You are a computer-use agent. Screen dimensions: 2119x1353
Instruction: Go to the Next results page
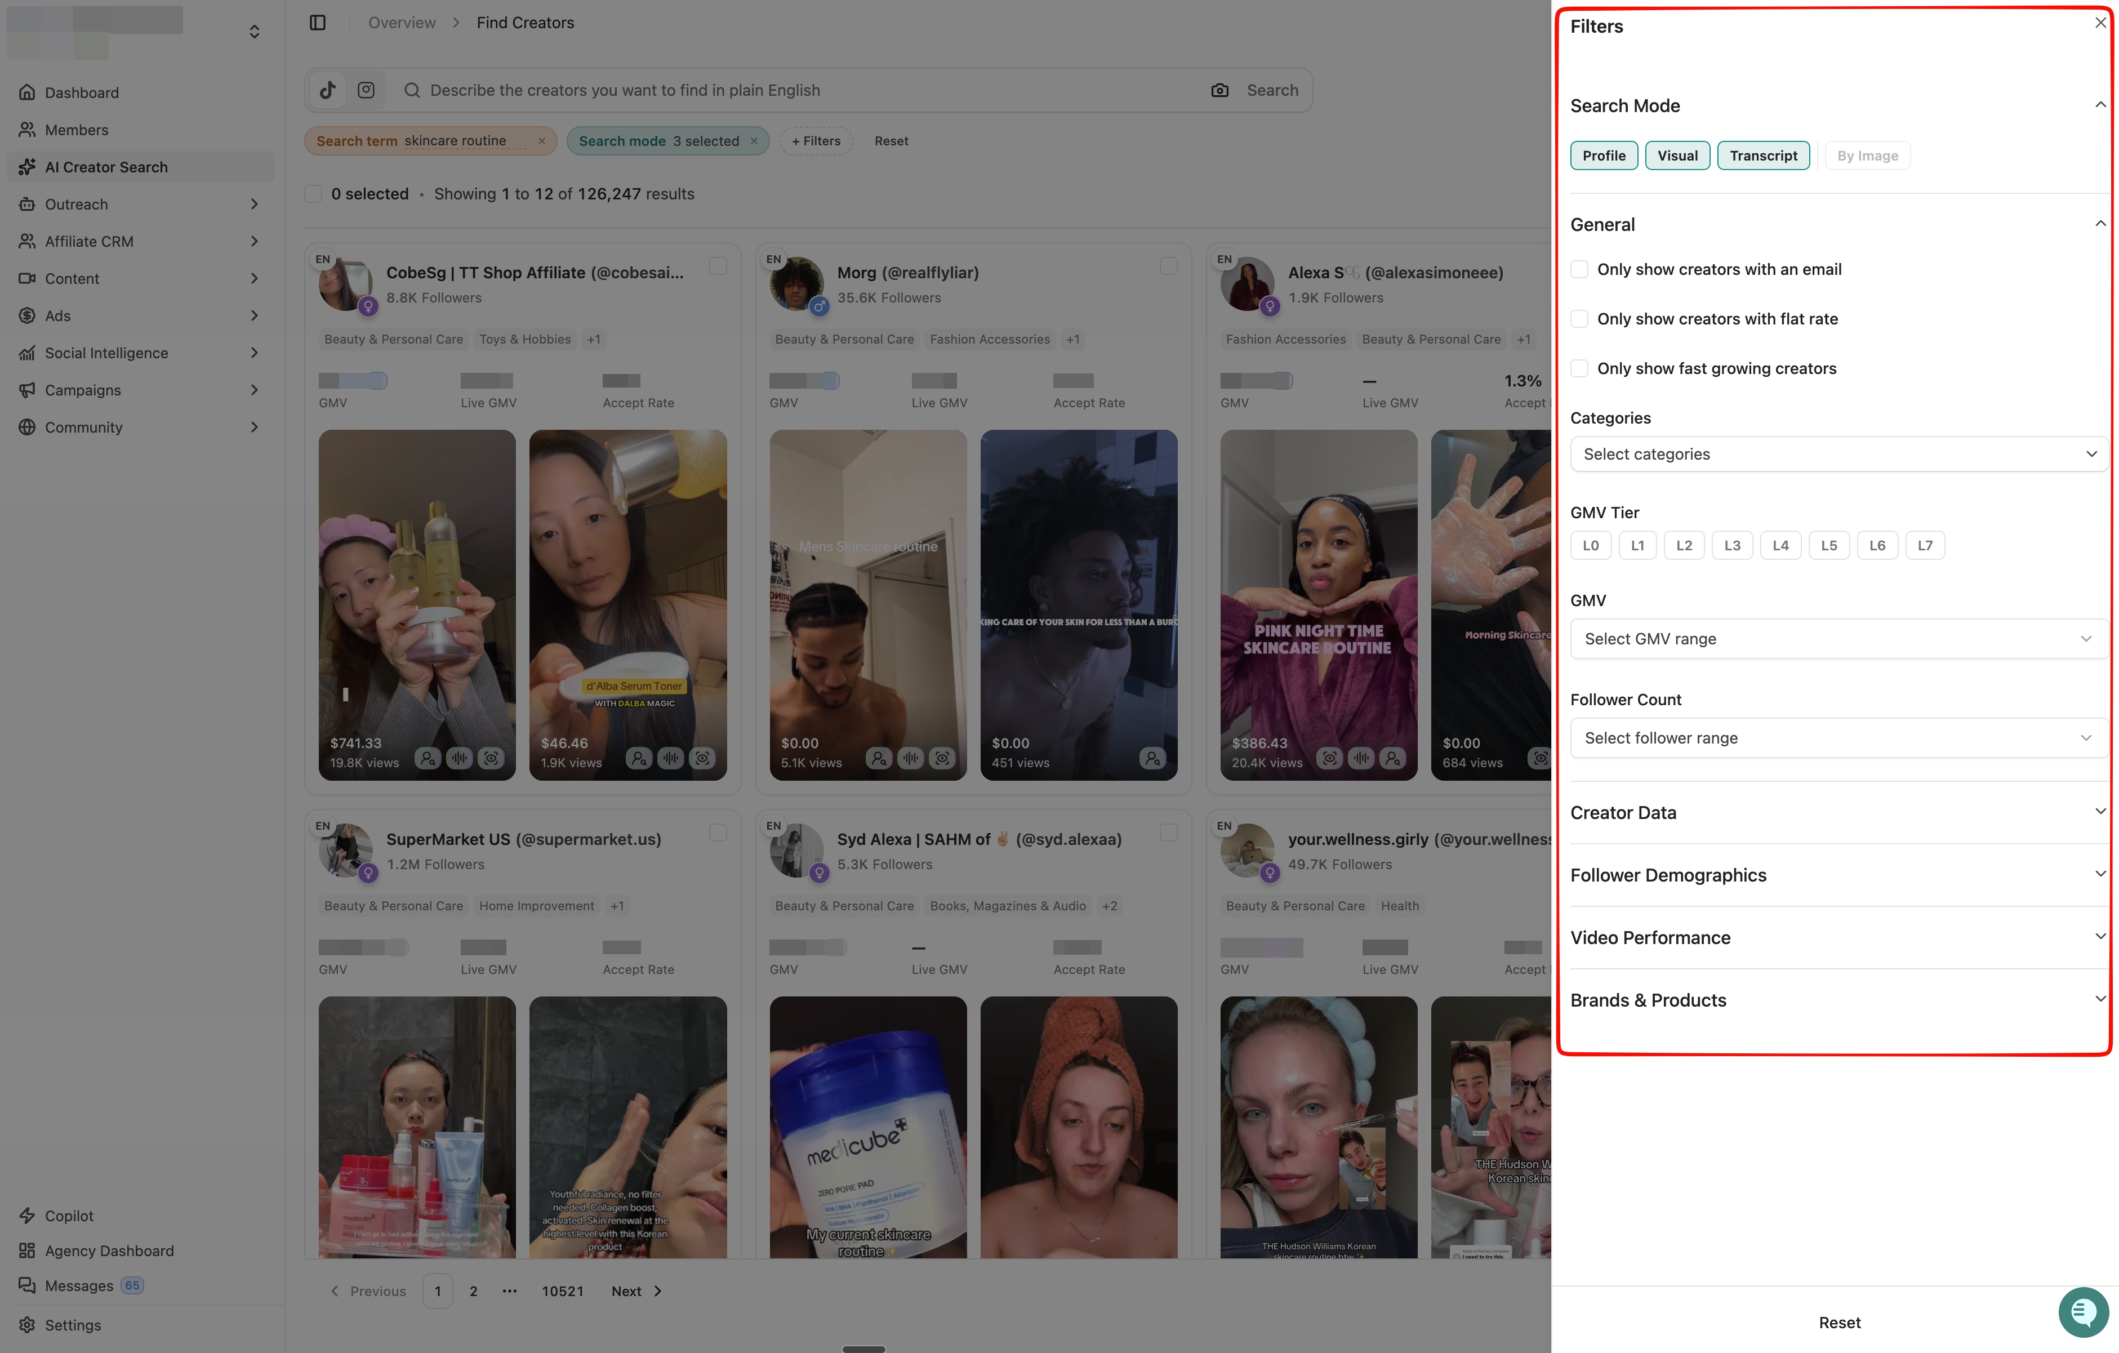click(x=636, y=1292)
